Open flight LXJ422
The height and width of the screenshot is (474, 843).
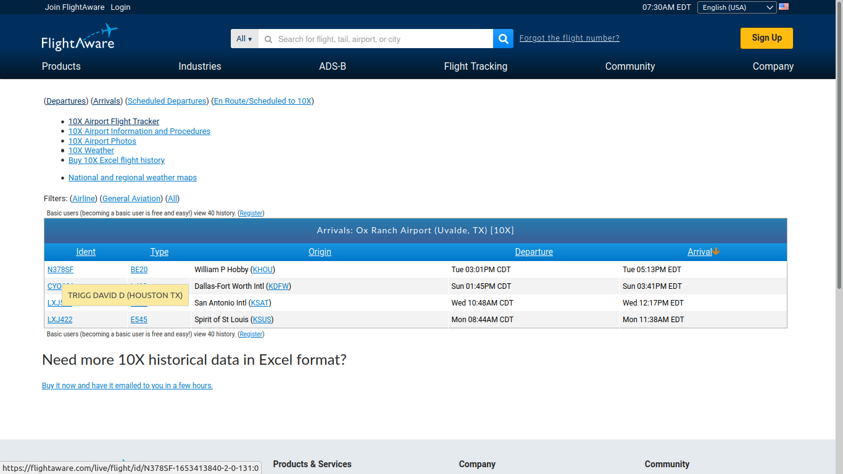(x=60, y=320)
